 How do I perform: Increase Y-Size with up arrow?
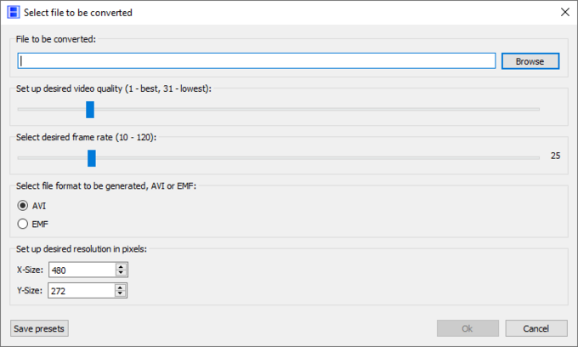(120, 287)
